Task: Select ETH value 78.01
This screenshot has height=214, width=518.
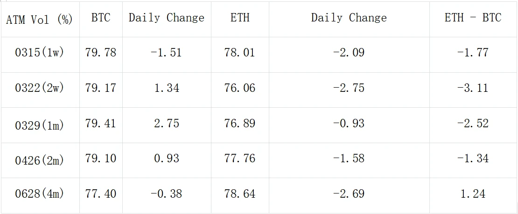Action: (x=240, y=52)
